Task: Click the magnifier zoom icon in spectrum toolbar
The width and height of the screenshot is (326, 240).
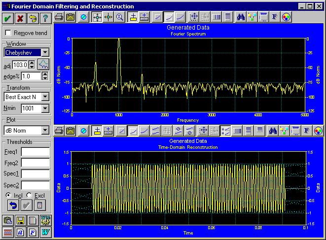Action: pos(120,17)
